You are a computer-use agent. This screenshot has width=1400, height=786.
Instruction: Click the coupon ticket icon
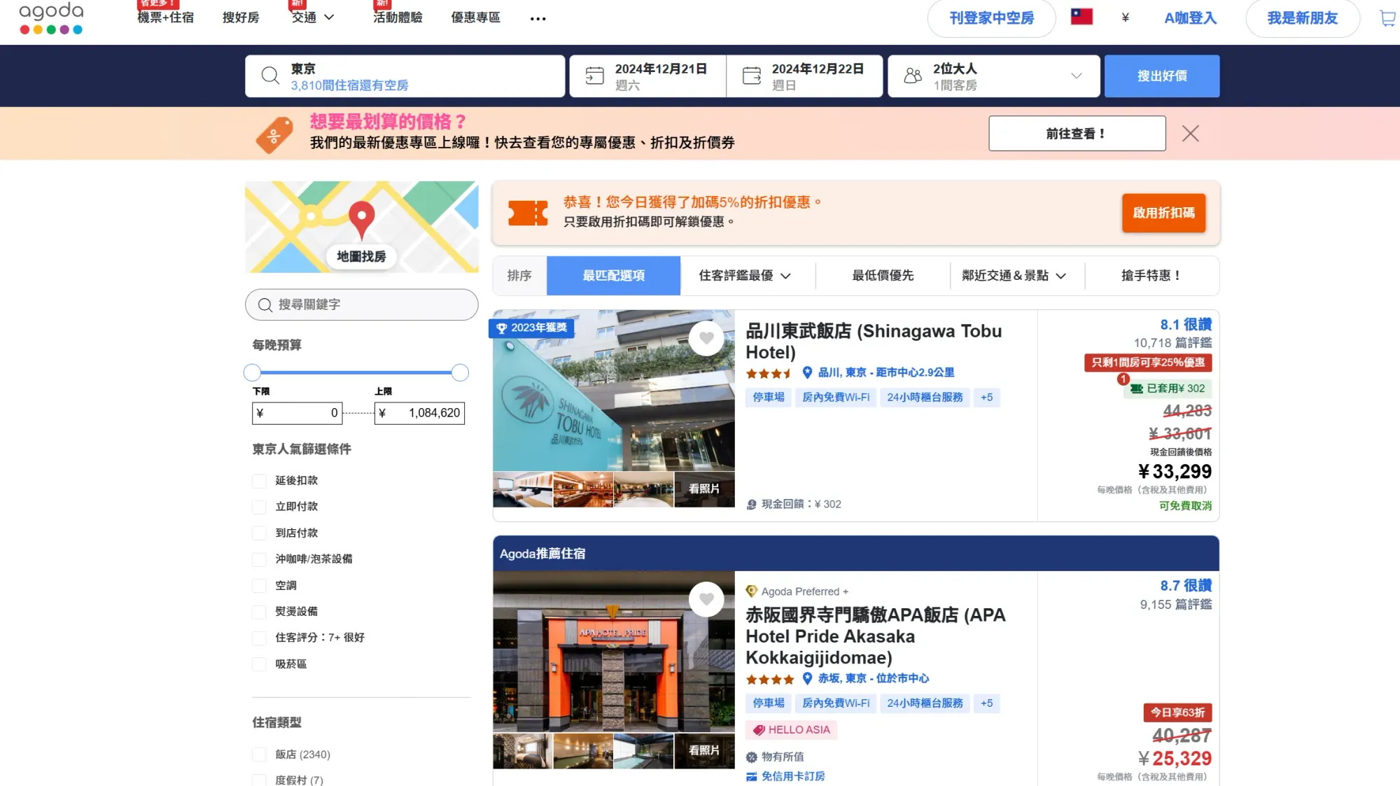coord(528,213)
